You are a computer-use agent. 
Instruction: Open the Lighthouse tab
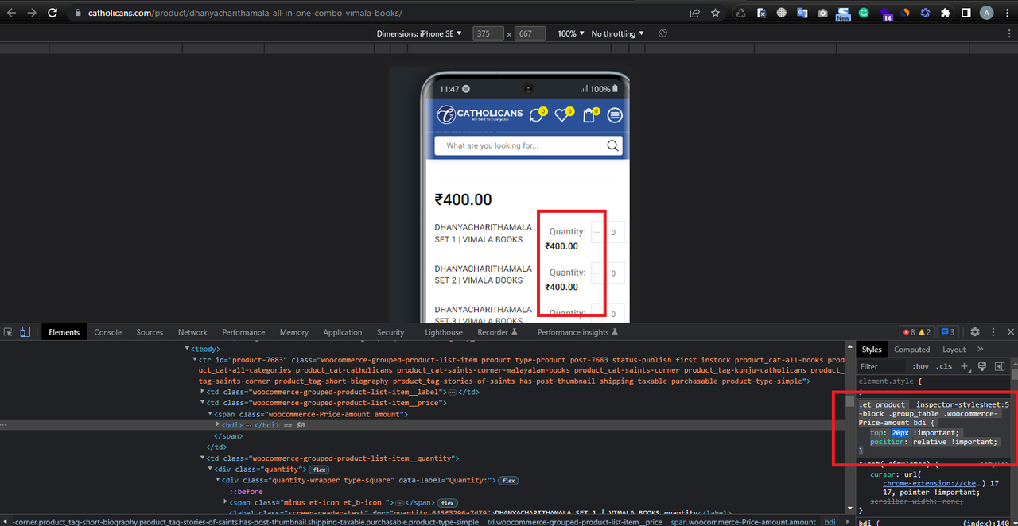[x=444, y=332]
